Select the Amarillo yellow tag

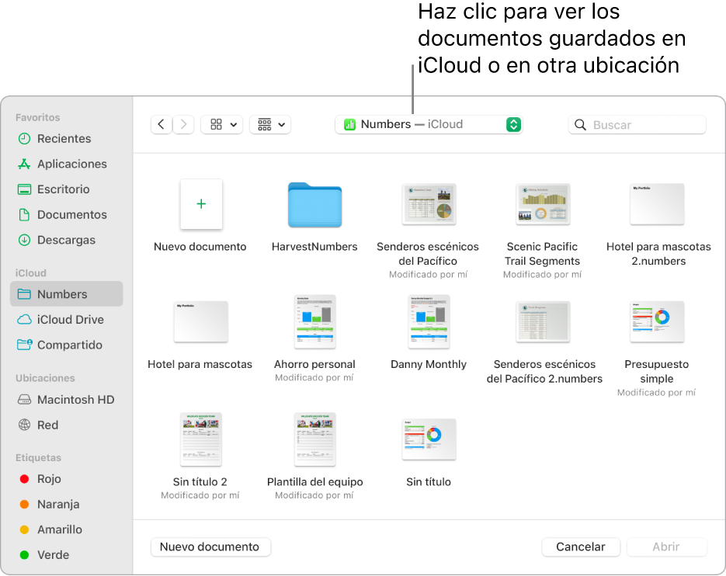pos(25,529)
